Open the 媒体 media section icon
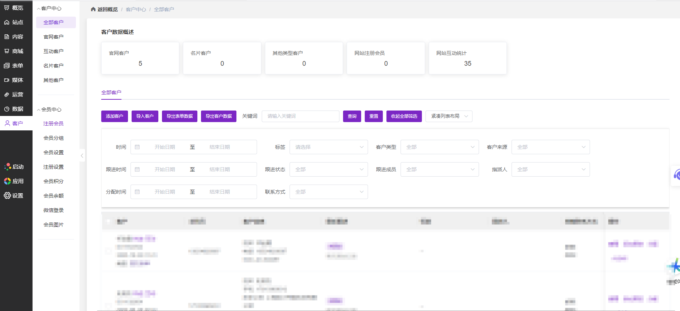Screen dimensions: 680x311 (7, 80)
